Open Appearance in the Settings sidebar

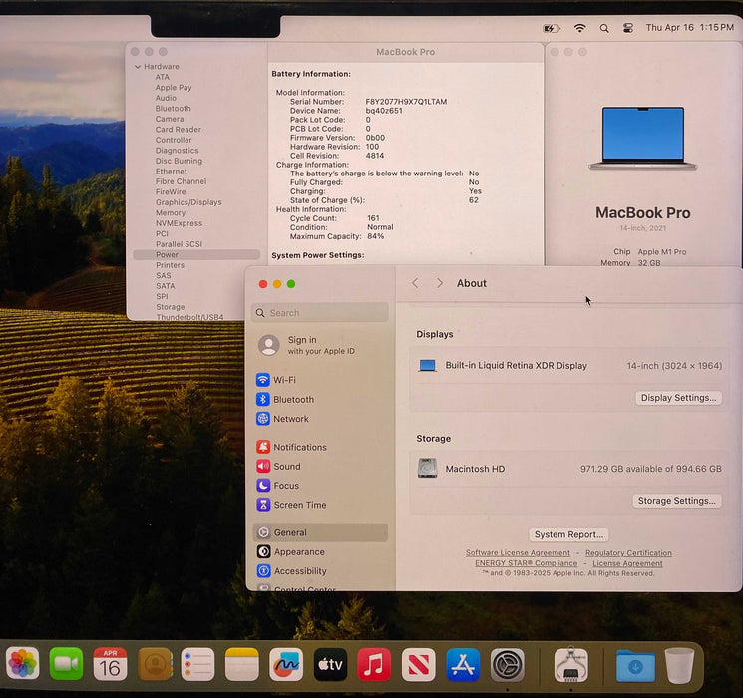coord(320,552)
